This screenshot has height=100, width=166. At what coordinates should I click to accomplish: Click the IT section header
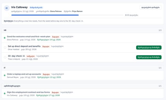(x=83, y=68)
